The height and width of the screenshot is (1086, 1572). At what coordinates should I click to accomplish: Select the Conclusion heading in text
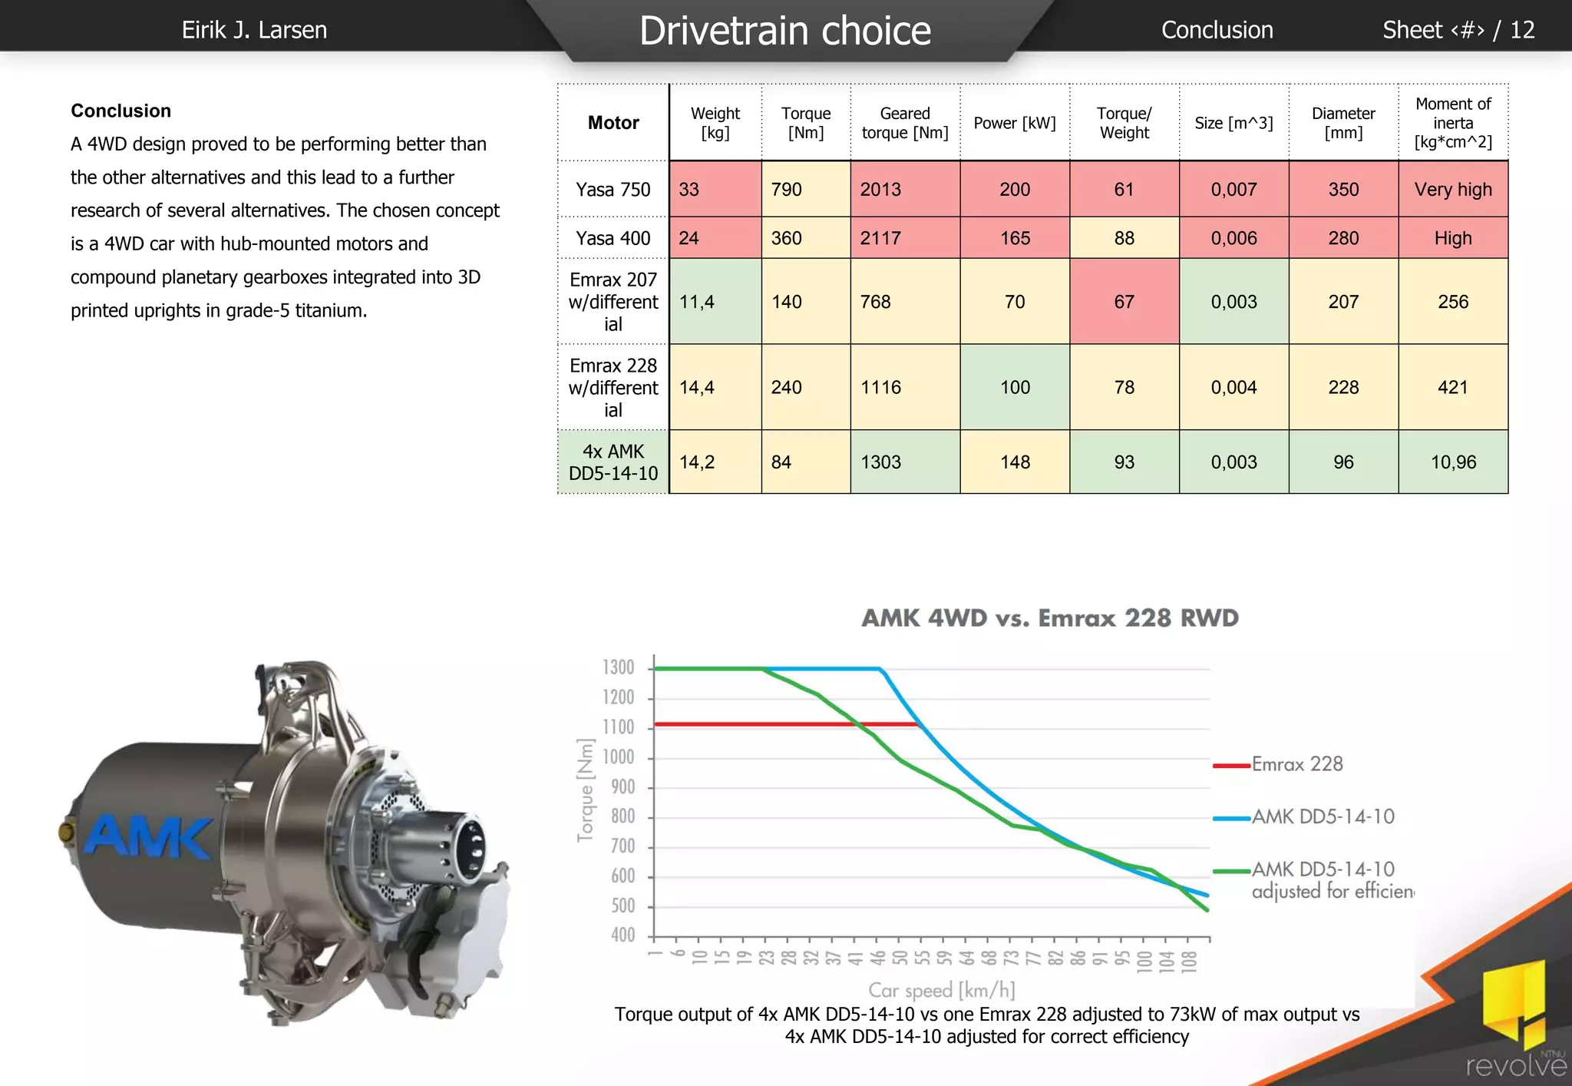coord(121,111)
